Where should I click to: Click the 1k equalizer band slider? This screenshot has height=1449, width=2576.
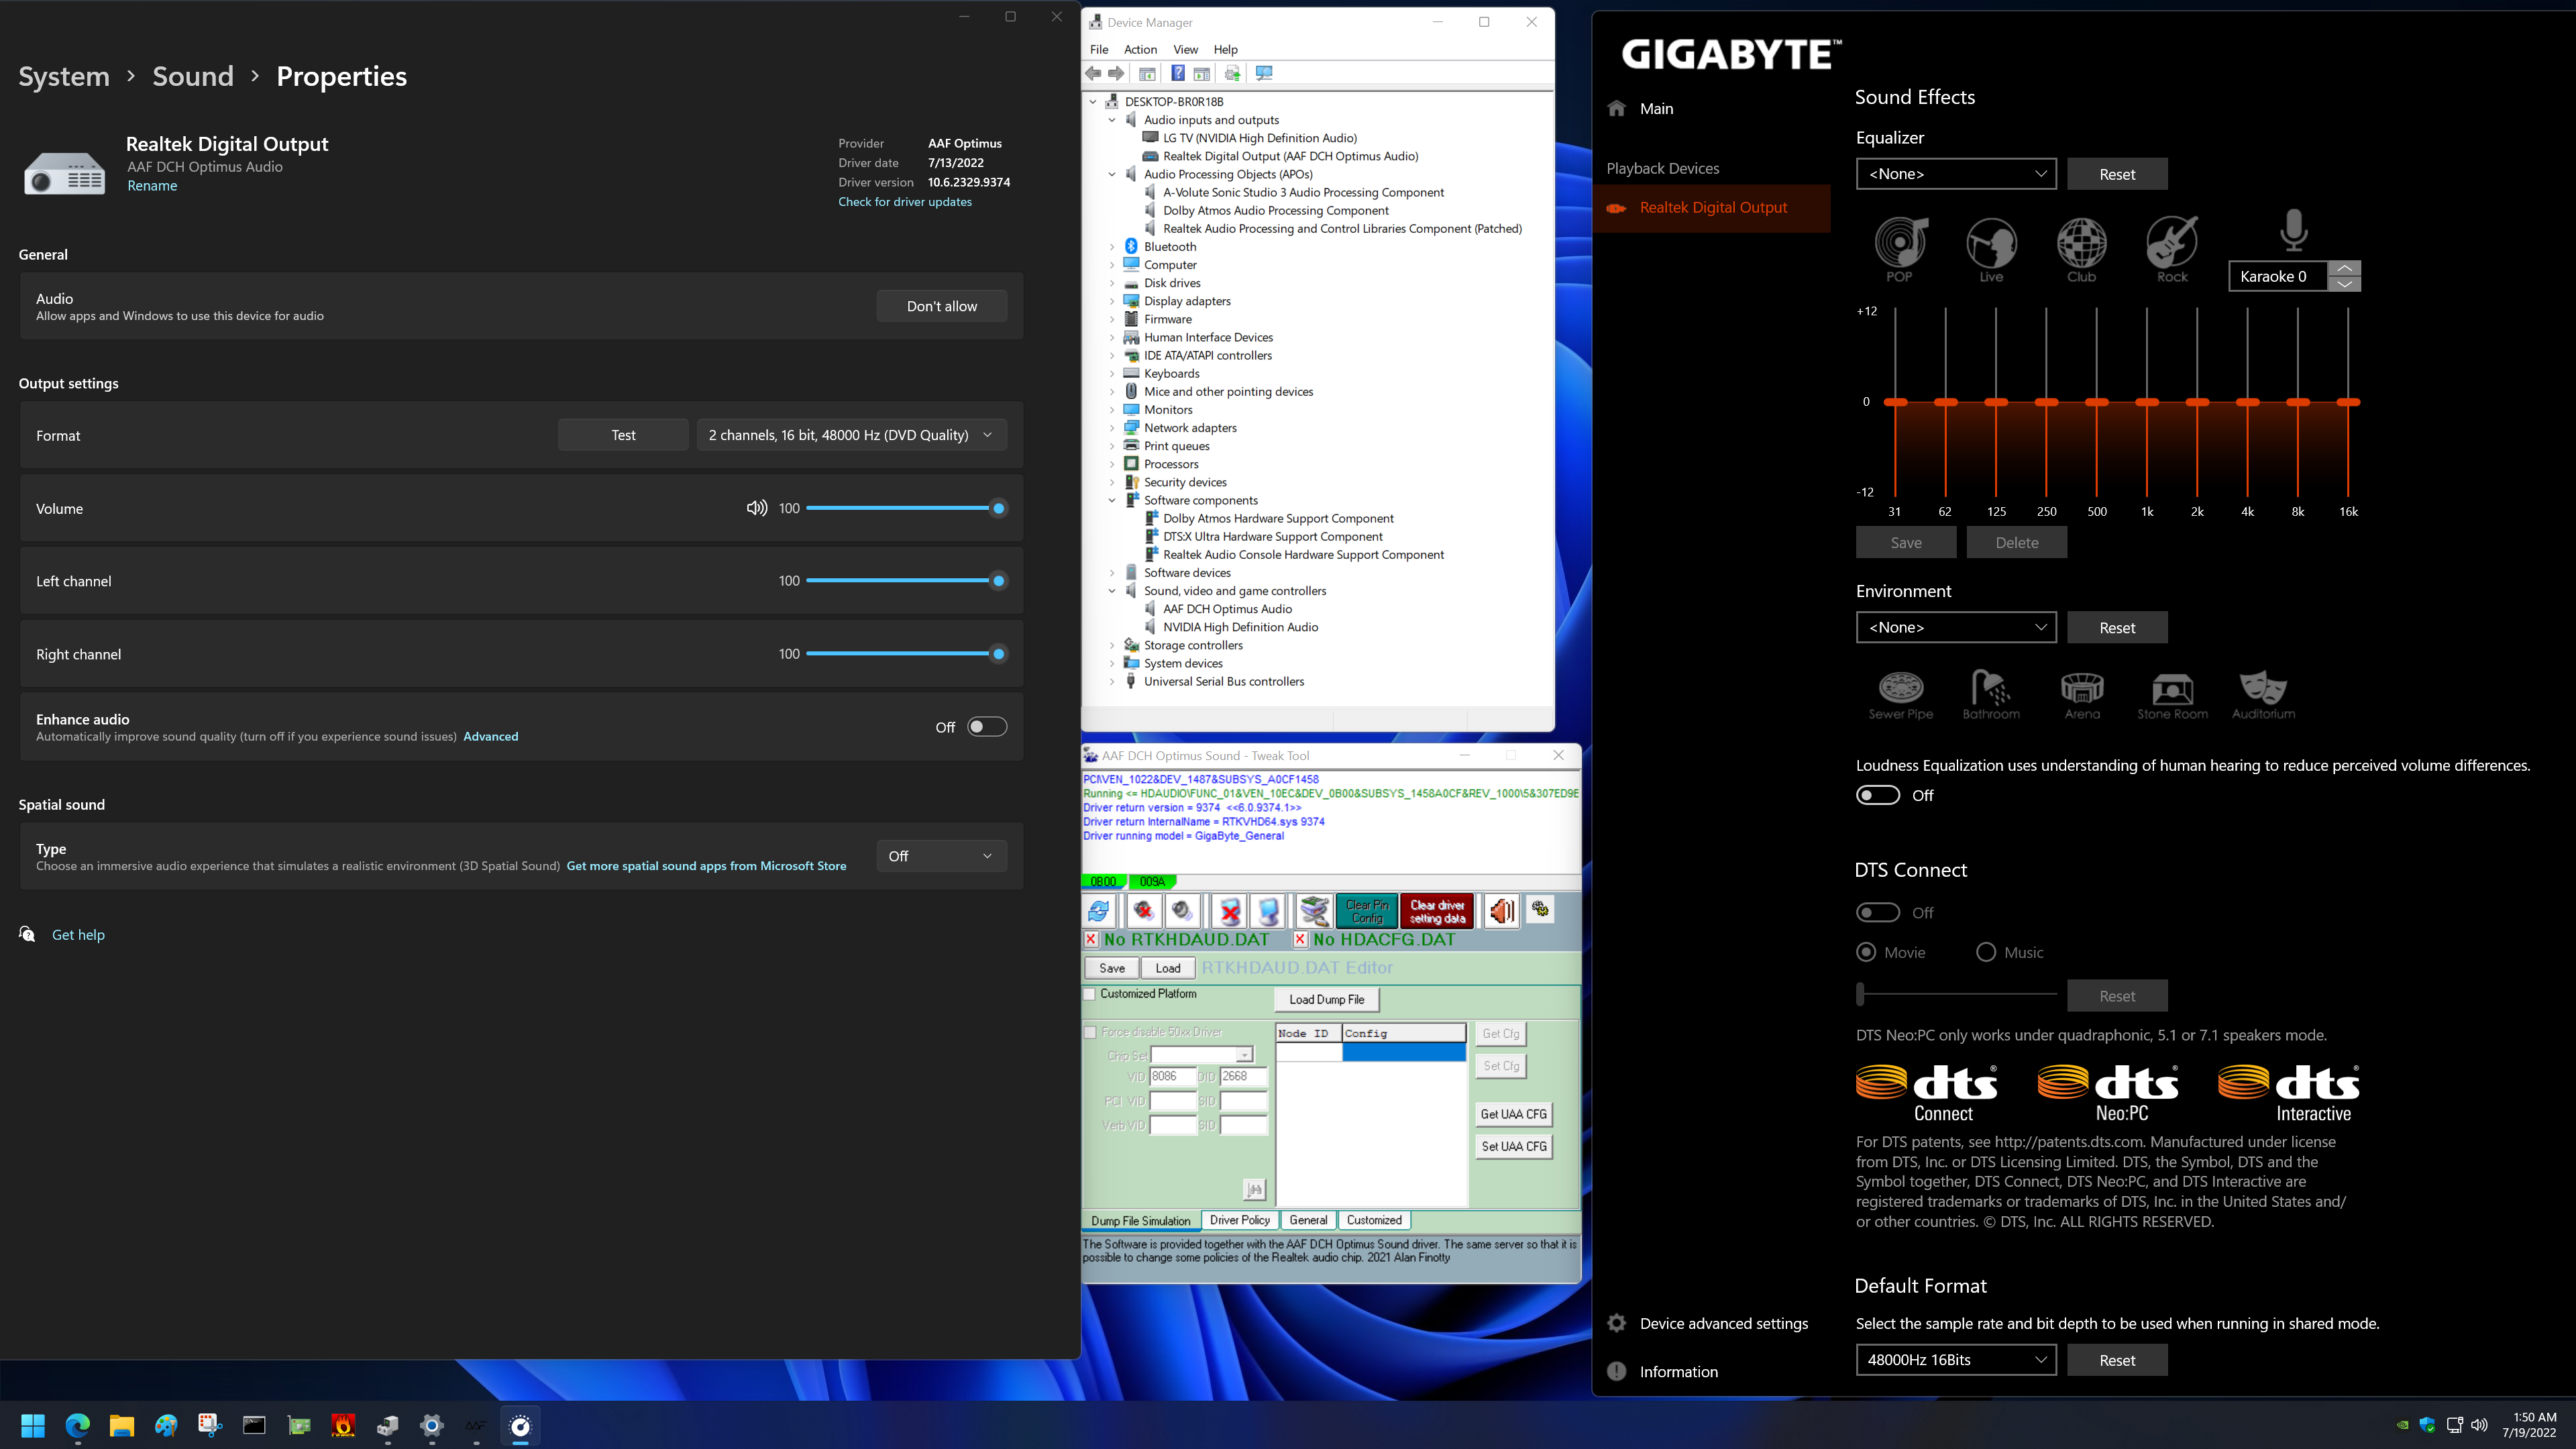coord(2147,402)
